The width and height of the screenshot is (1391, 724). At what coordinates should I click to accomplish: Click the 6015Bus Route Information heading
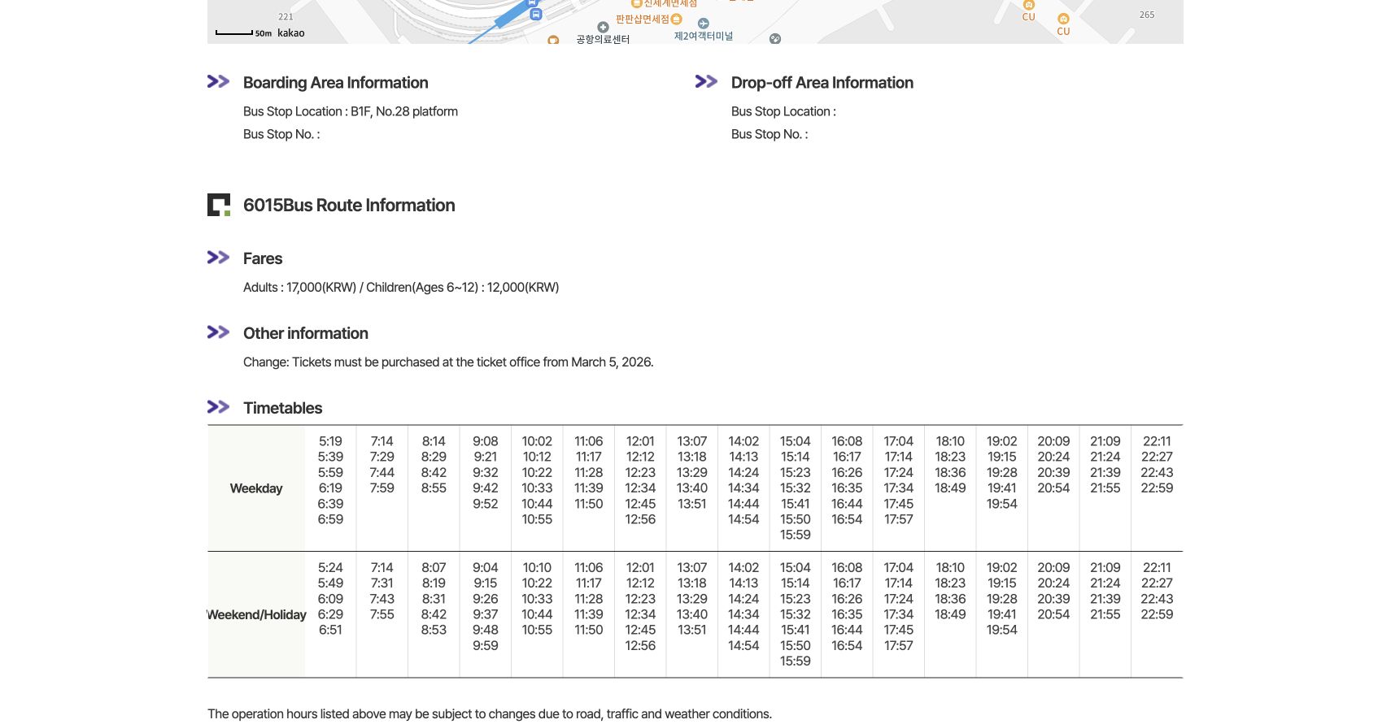349,205
